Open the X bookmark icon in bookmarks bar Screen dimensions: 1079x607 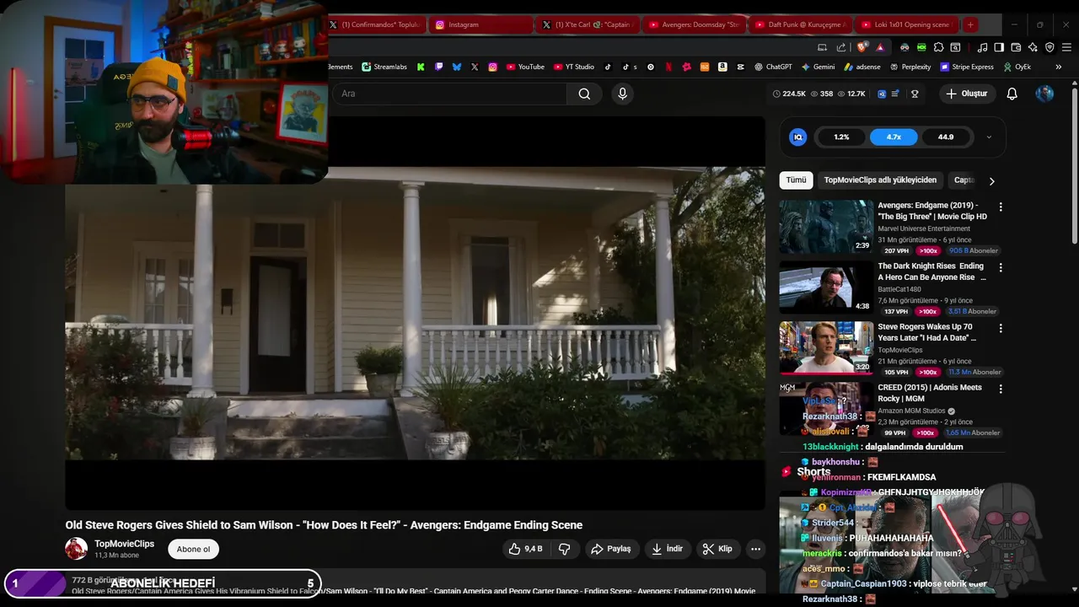coord(475,67)
